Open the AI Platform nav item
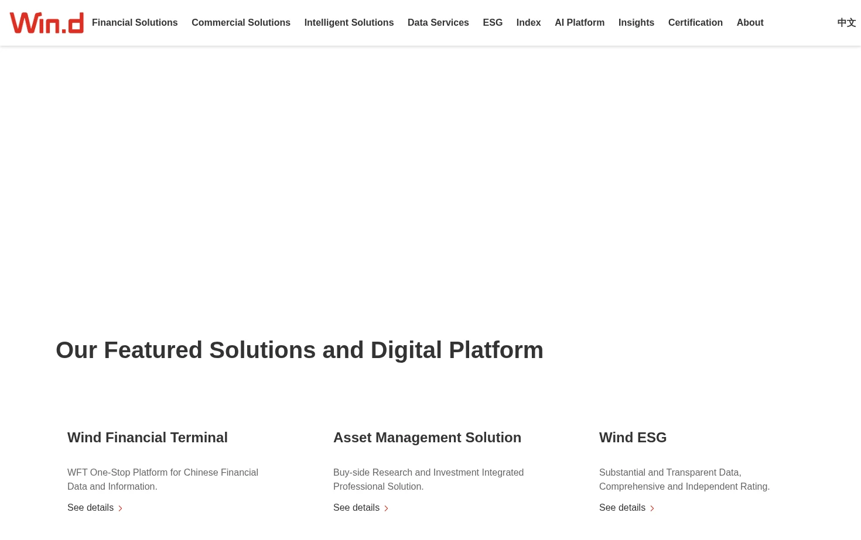Viewport: 861px width, 540px height. click(579, 22)
